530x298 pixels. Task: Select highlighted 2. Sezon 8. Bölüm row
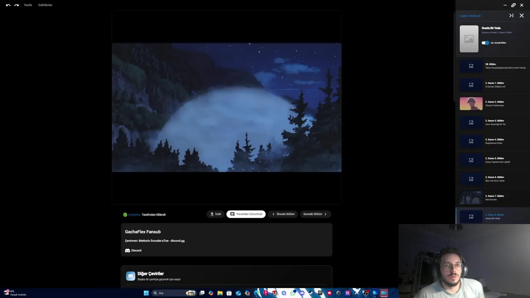click(493, 216)
